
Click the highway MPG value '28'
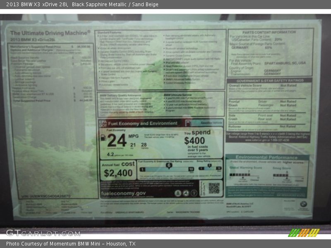(x=144, y=145)
